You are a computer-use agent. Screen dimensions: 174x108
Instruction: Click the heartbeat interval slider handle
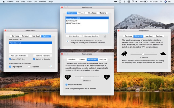[82, 77]
